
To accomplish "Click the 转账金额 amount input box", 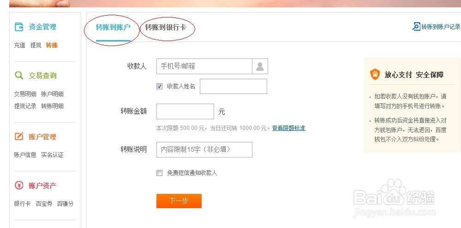I will point(185,111).
